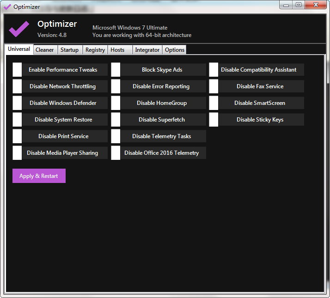Viewport: 330px width, 298px height.
Task: Toggle Enable Performance Tweaks option
Action: tap(17, 70)
